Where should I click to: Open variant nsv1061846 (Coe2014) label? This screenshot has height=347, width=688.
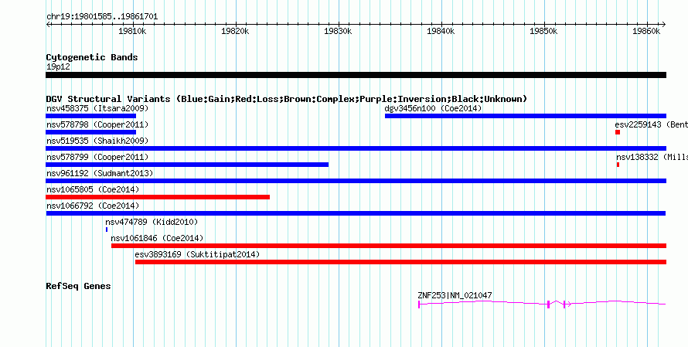(x=157, y=238)
